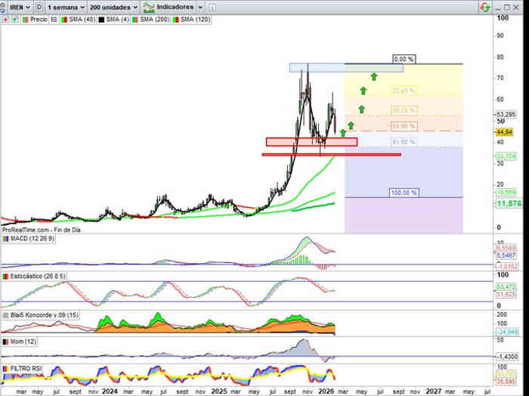
Task: Click the FILTRO RSI indicator label
Action: click(26, 368)
